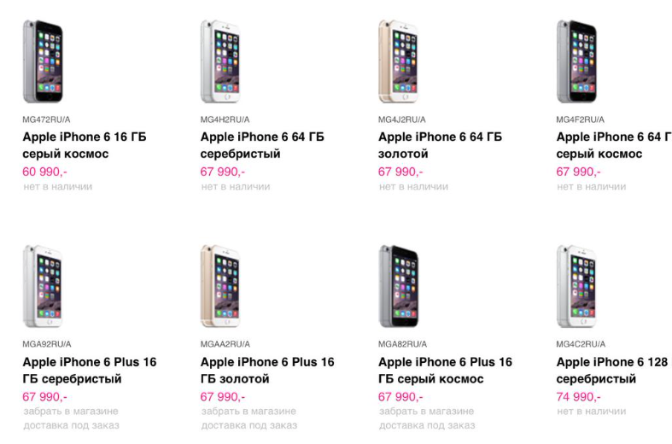Click 'забрать в магазине' under the silver iPhone 6 Plus
Screen dimensions: 672x444
(x=70, y=411)
